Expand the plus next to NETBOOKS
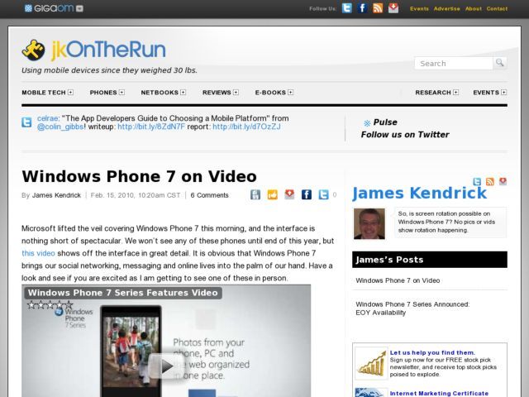Viewport: 529px width, 397px height. click(183, 92)
